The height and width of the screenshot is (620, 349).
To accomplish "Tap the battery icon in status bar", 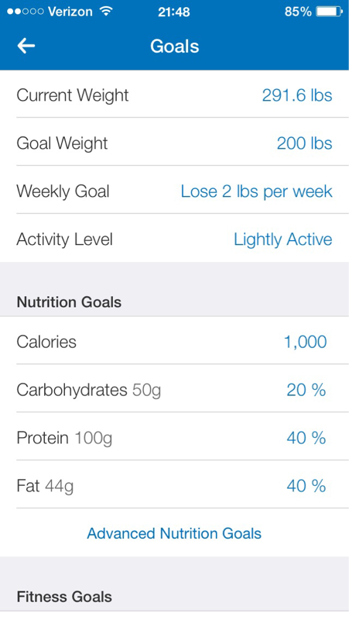I will pos(329,12).
